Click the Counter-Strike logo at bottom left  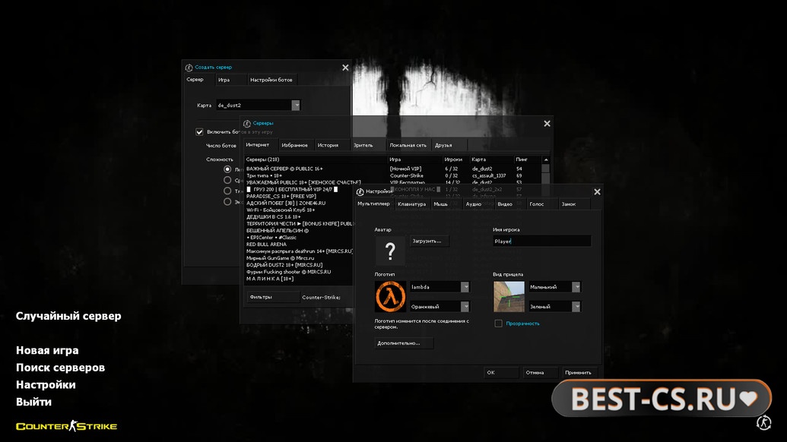click(x=66, y=426)
